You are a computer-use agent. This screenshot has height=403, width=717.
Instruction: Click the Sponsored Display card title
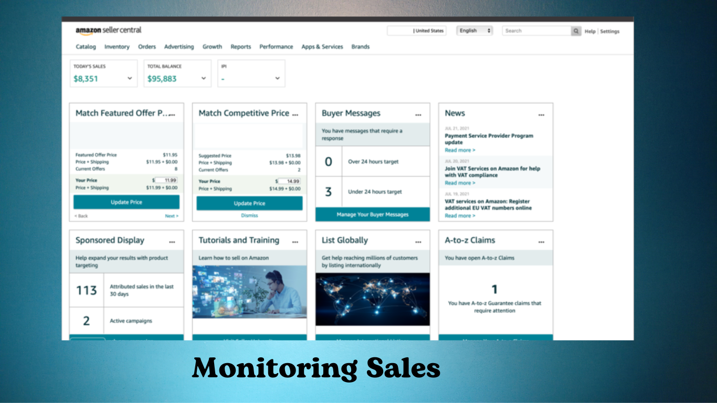(110, 240)
